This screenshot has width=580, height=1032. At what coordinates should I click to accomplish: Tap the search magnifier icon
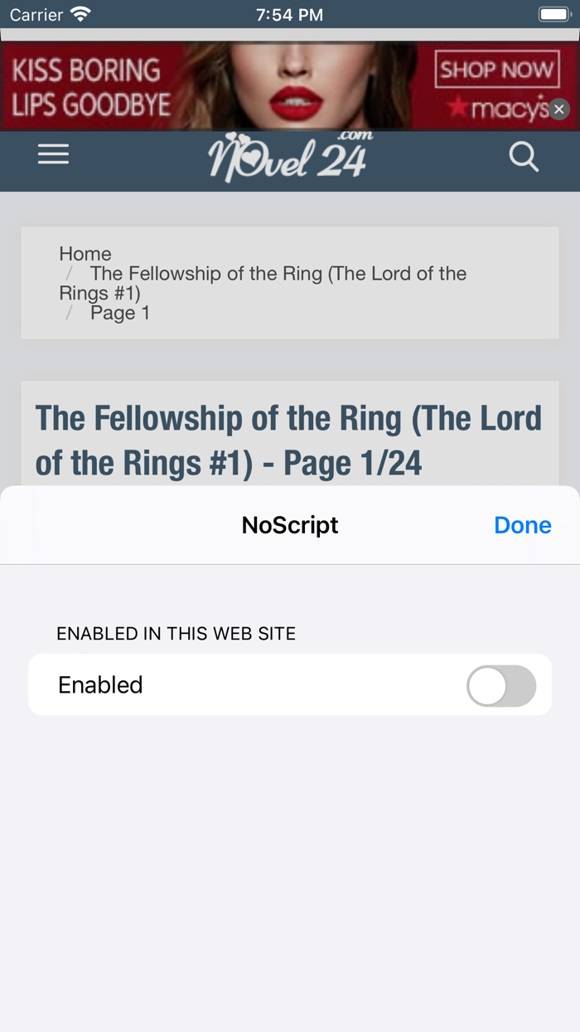click(x=524, y=156)
